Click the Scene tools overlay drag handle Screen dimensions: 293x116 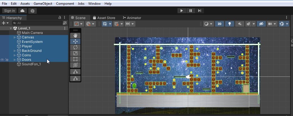75,30
